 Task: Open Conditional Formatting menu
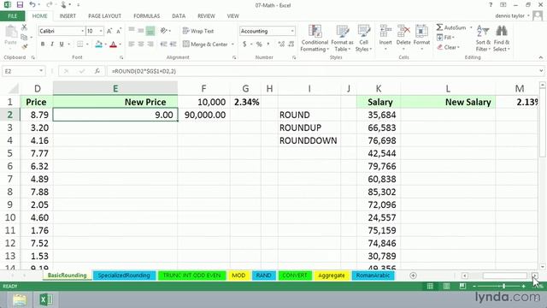coord(315,38)
